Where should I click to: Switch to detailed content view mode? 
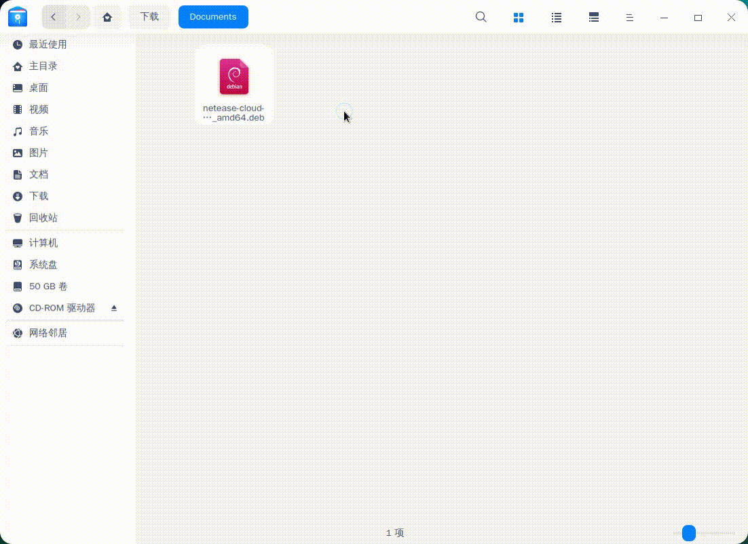593,17
